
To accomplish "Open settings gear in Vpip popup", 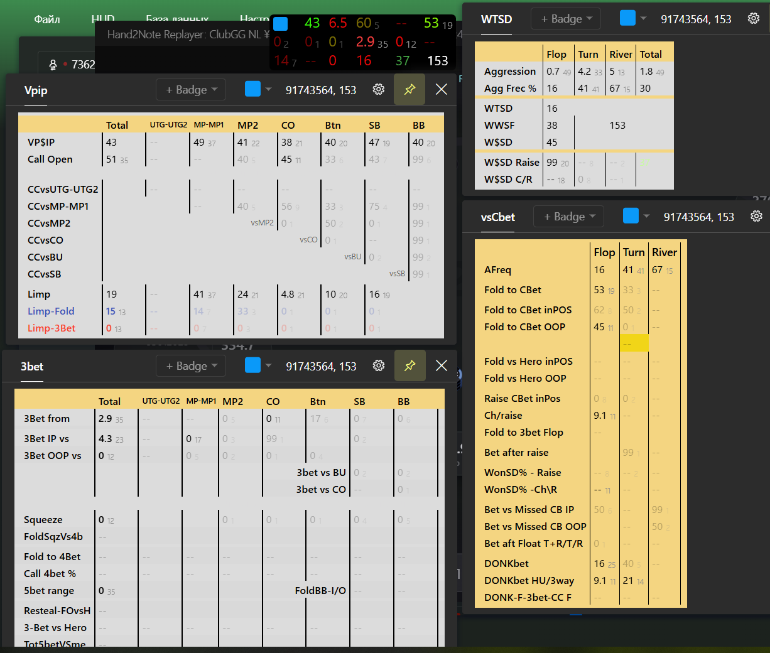I will [x=379, y=90].
